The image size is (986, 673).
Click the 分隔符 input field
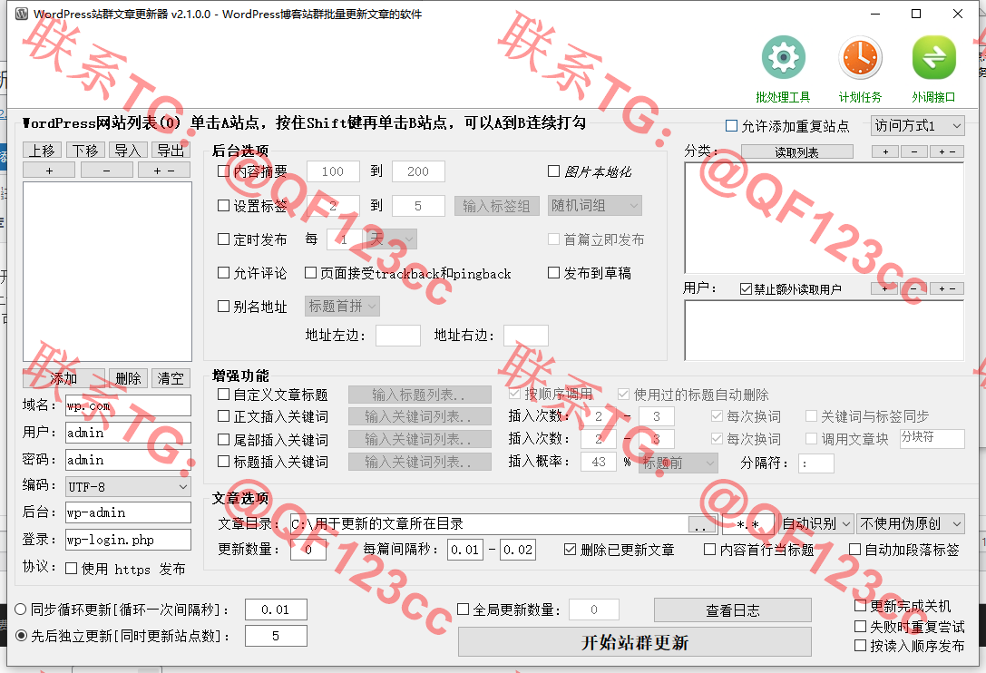tap(816, 463)
